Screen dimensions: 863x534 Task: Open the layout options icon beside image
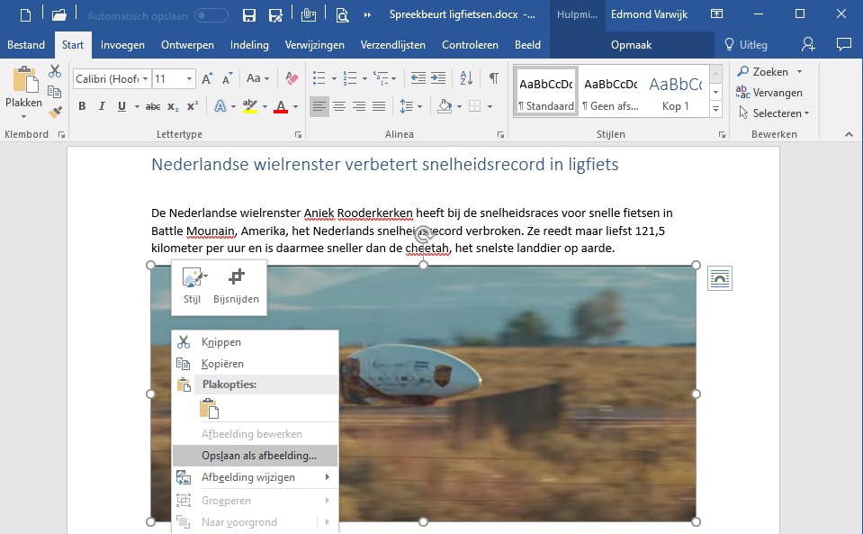tap(719, 278)
